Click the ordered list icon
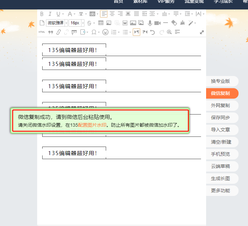This screenshot has width=248, height=226. 114,32
